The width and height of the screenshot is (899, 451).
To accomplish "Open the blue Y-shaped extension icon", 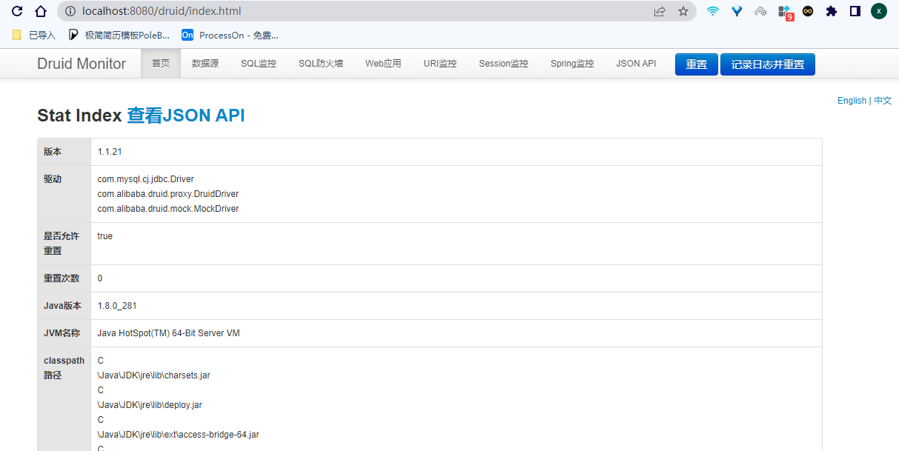I will (x=737, y=11).
